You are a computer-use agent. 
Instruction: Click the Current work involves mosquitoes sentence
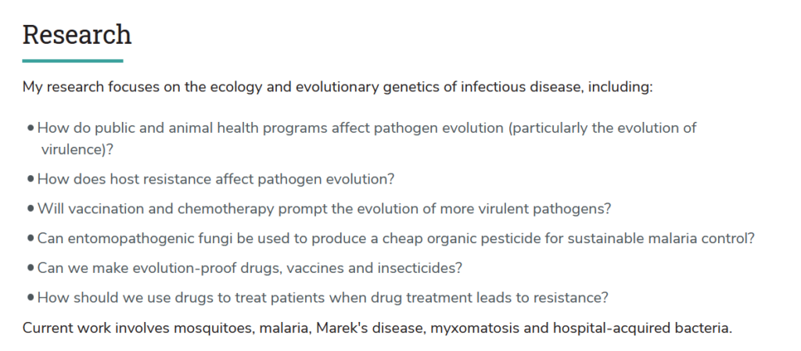(x=378, y=328)
